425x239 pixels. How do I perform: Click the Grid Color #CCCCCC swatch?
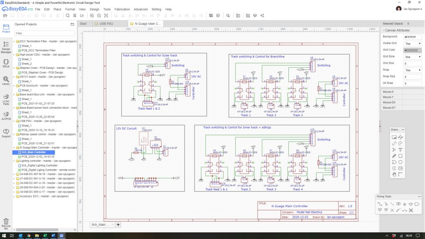click(x=413, y=50)
